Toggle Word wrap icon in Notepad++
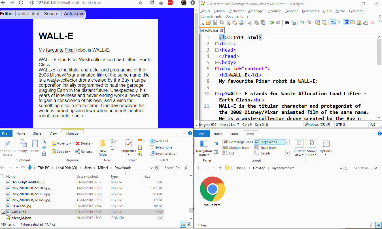Image resolution: width=382 pixels, height=229 pixels. pyautogui.click(x=333, y=23)
